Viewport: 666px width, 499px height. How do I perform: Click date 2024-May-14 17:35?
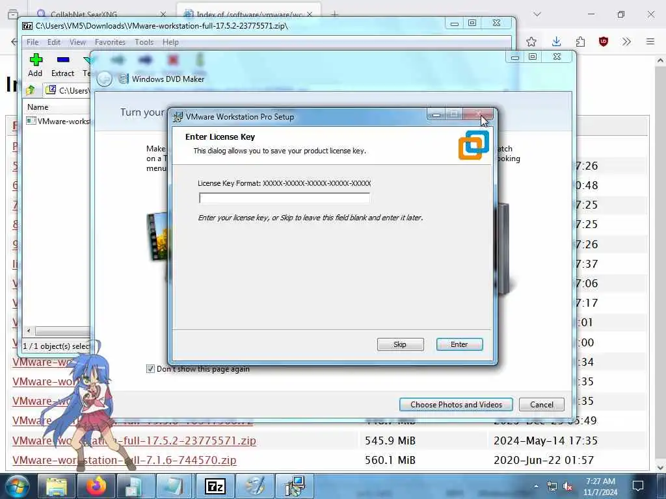pyautogui.click(x=546, y=441)
